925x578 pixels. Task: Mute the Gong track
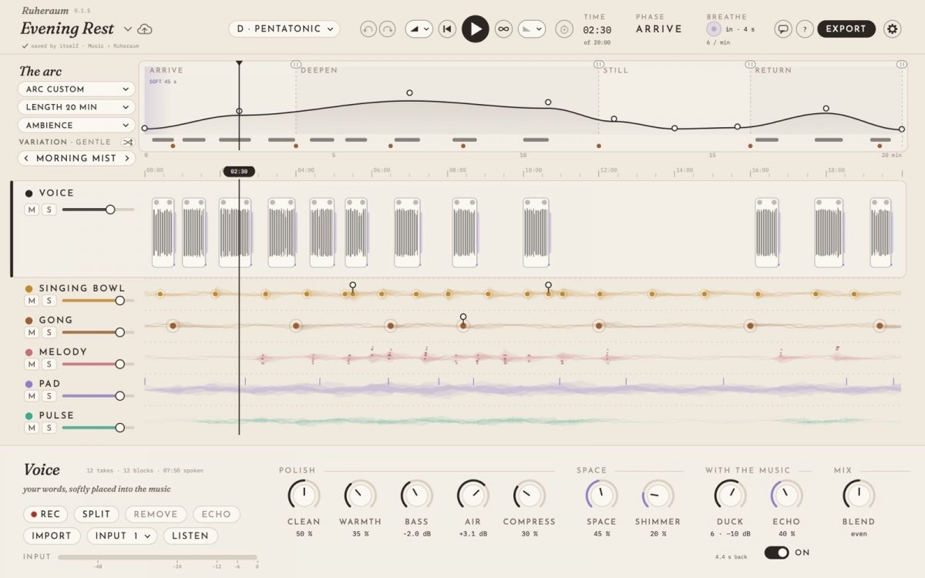32,332
